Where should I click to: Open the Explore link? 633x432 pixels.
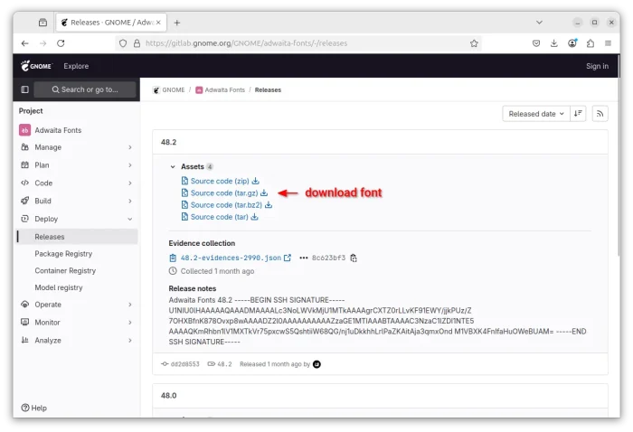(x=76, y=66)
